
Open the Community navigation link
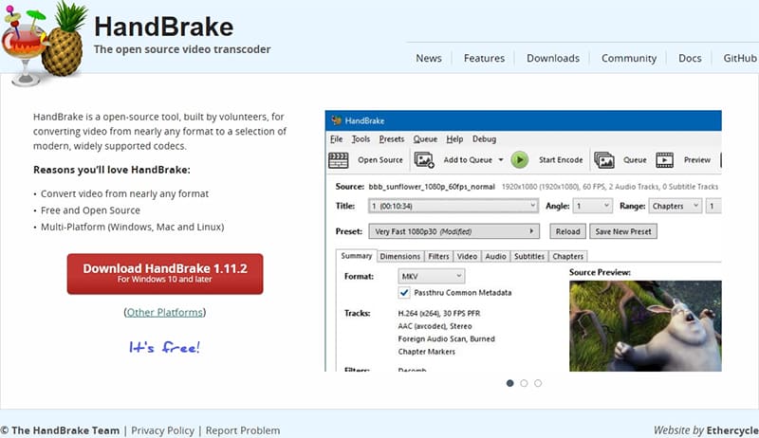pyautogui.click(x=629, y=58)
